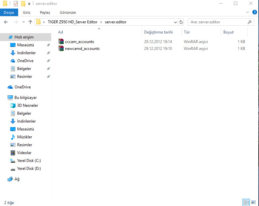Open recent locations dropdown arrow

(23, 22)
